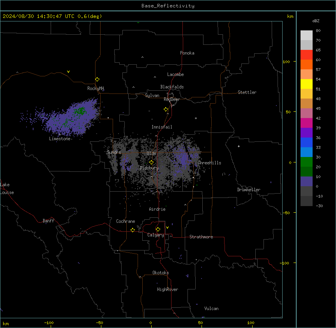Click the magenta 42 dBZ legend swatch
This screenshot has width=336, height=328.
(x=306, y=123)
